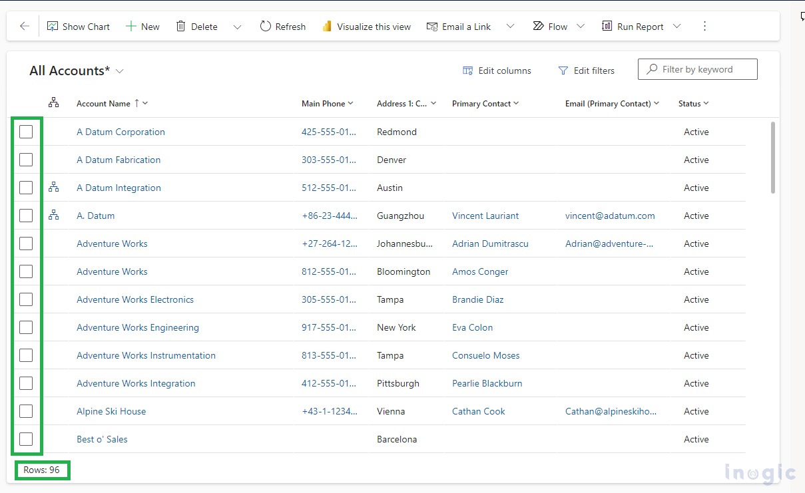Click sort arrow beside Account Name

[136, 103]
